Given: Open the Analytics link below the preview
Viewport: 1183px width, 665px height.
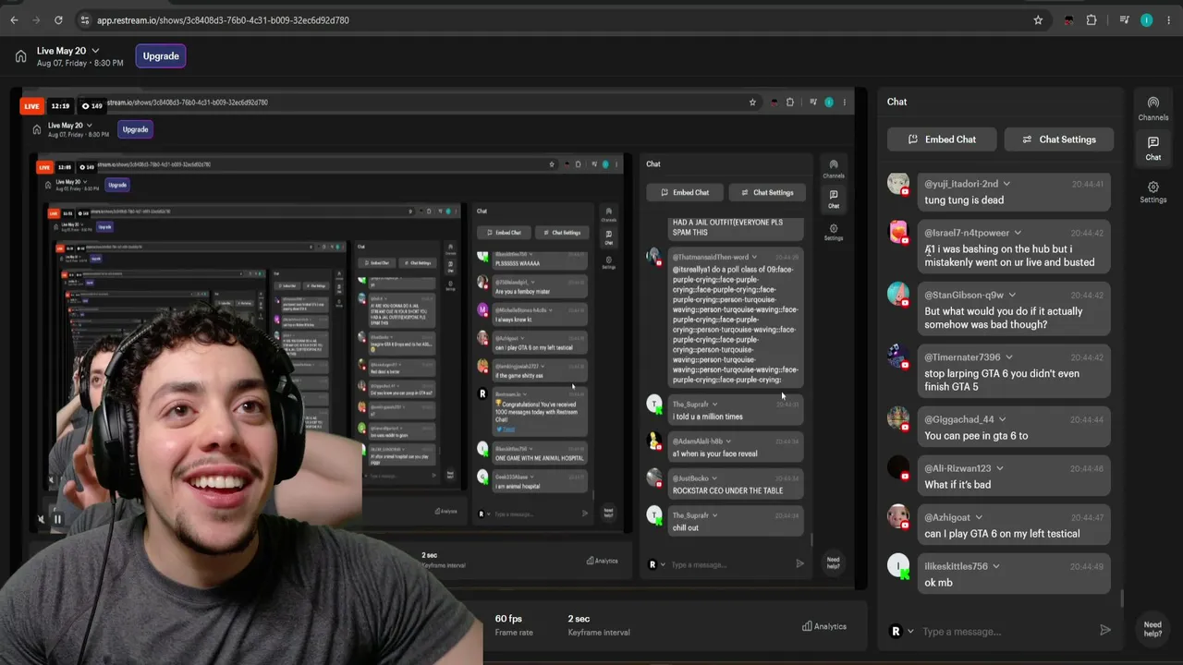Looking at the screenshot, I should (824, 626).
